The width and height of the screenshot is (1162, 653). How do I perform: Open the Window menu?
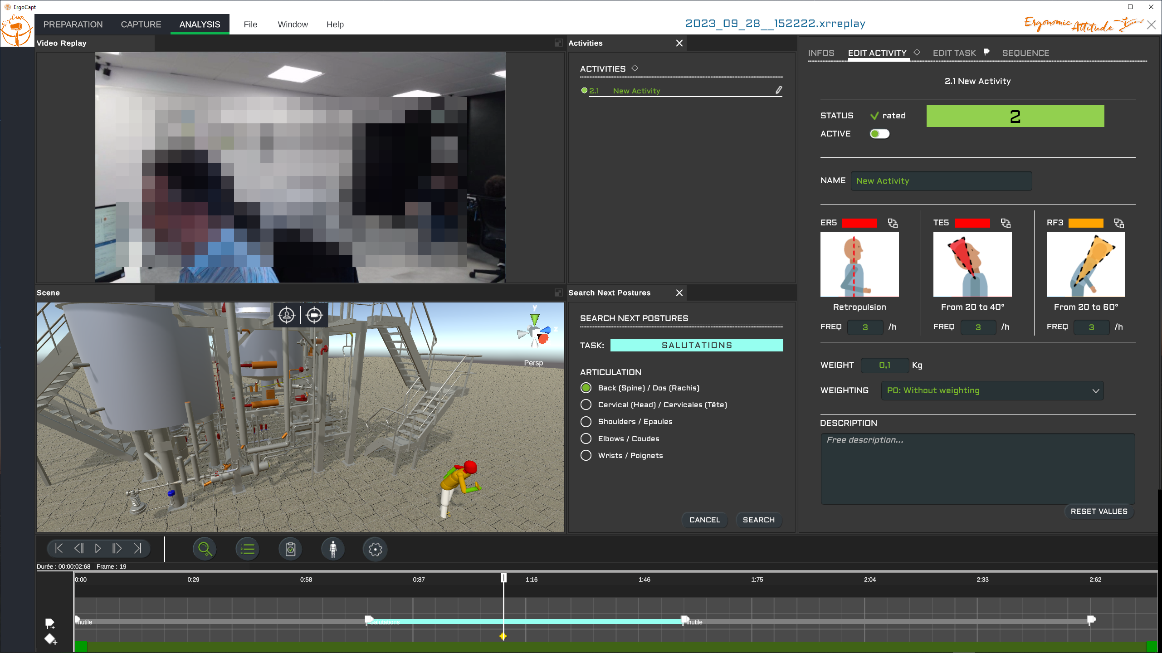pyautogui.click(x=293, y=24)
